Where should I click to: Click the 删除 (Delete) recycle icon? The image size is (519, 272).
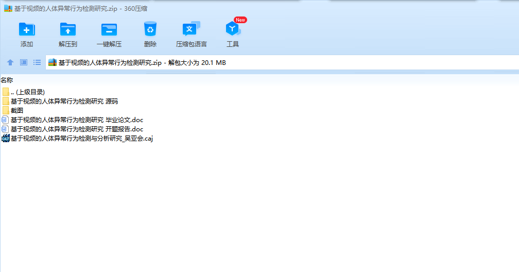[150, 29]
